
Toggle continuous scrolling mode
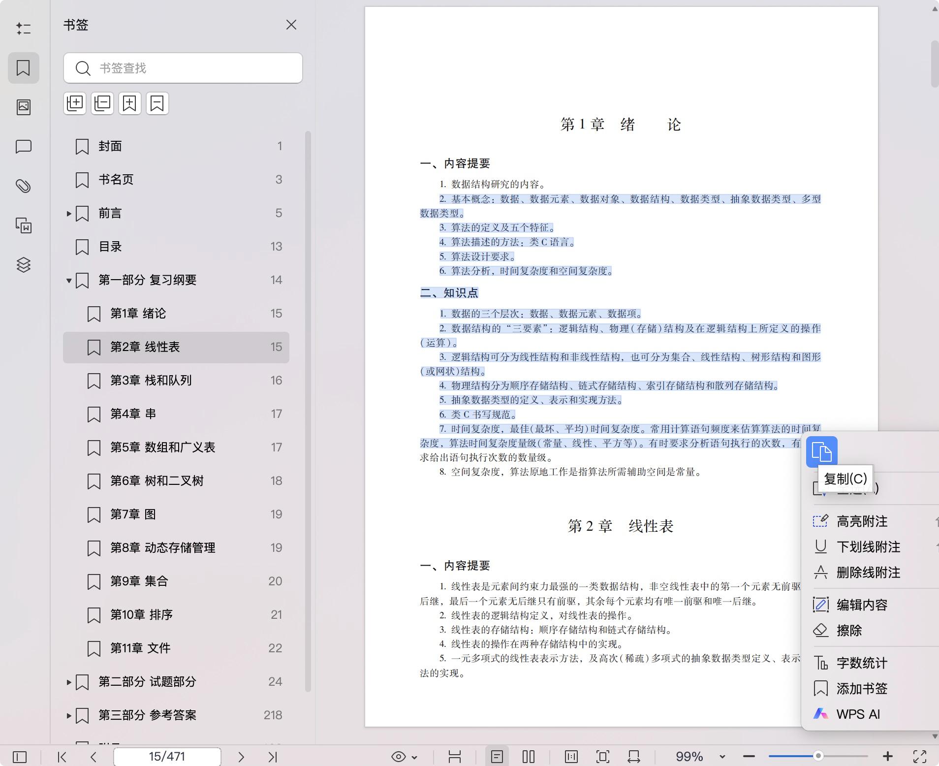point(455,757)
